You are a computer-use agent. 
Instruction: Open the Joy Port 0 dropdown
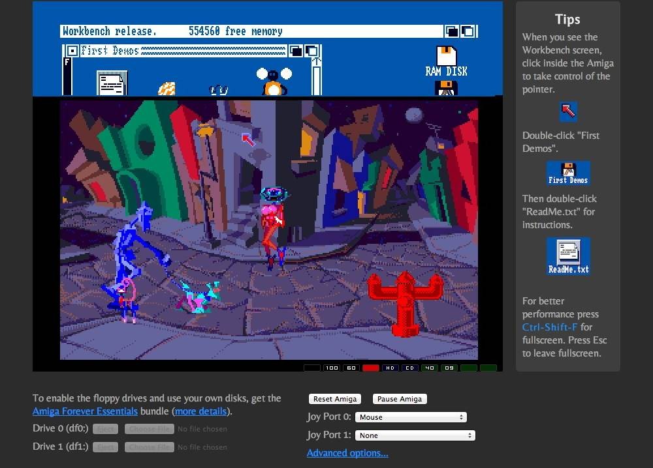tap(411, 417)
